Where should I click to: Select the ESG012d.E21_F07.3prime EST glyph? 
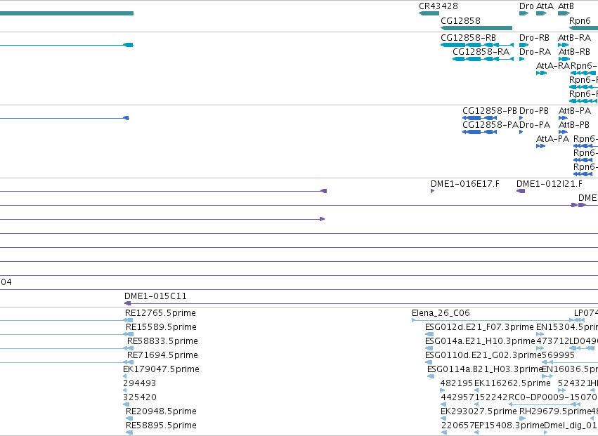(429, 334)
